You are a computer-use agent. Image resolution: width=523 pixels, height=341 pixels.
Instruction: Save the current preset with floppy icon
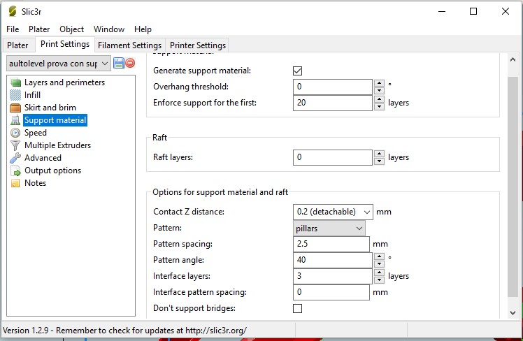(x=119, y=63)
